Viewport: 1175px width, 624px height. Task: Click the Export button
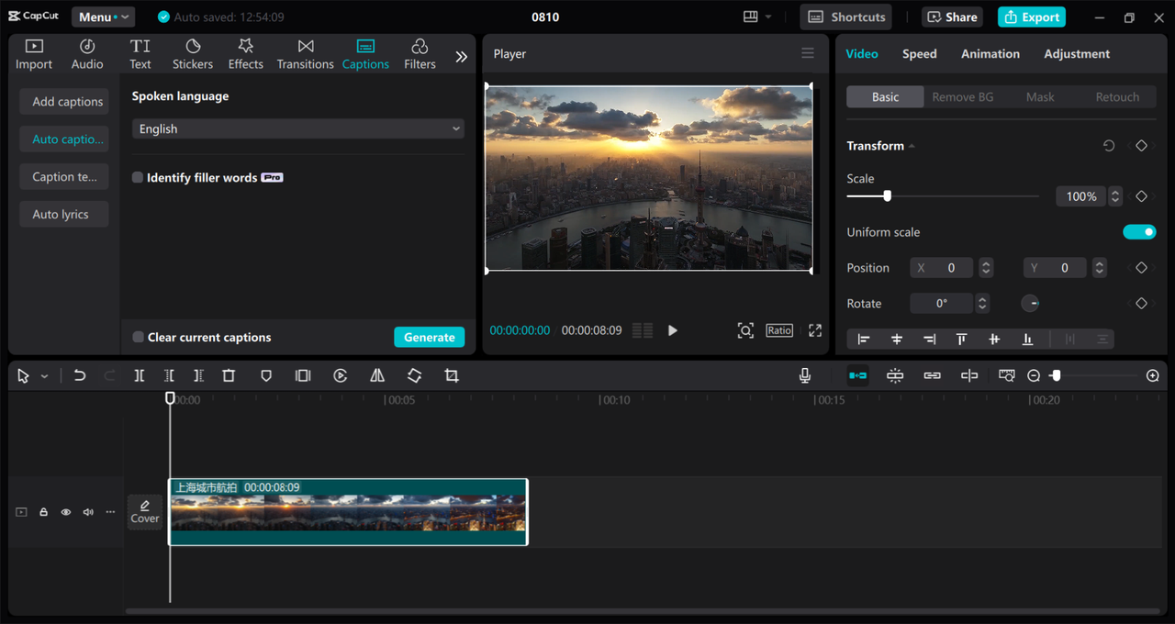coord(1031,17)
